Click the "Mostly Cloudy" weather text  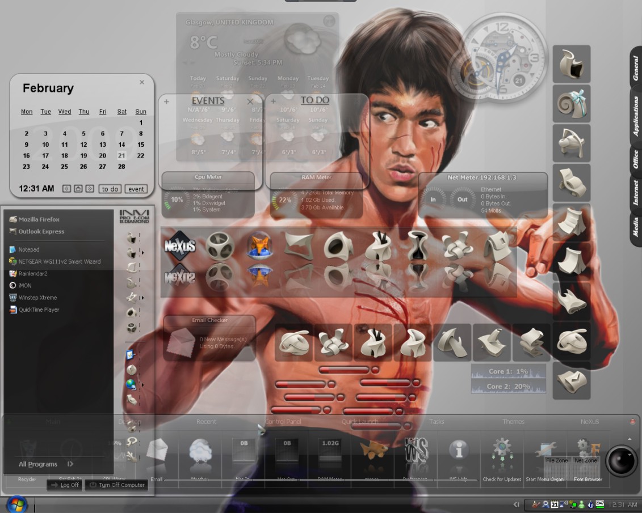click(x=236, y=54)
